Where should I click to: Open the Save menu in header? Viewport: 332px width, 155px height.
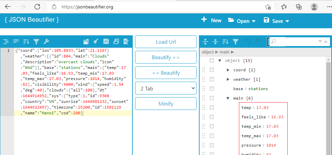(x=277, y=21)
